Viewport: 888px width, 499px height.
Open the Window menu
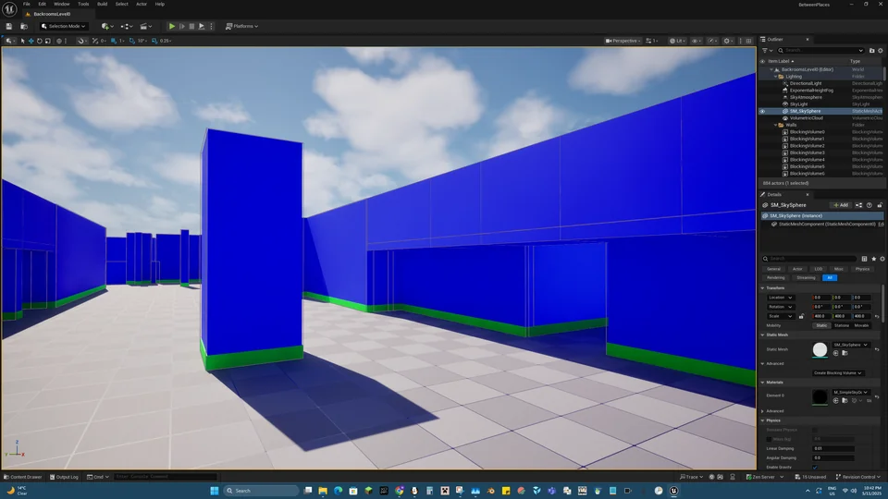click(62, 4)
